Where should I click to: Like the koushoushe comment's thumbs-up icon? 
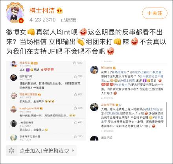click(75, 108)
